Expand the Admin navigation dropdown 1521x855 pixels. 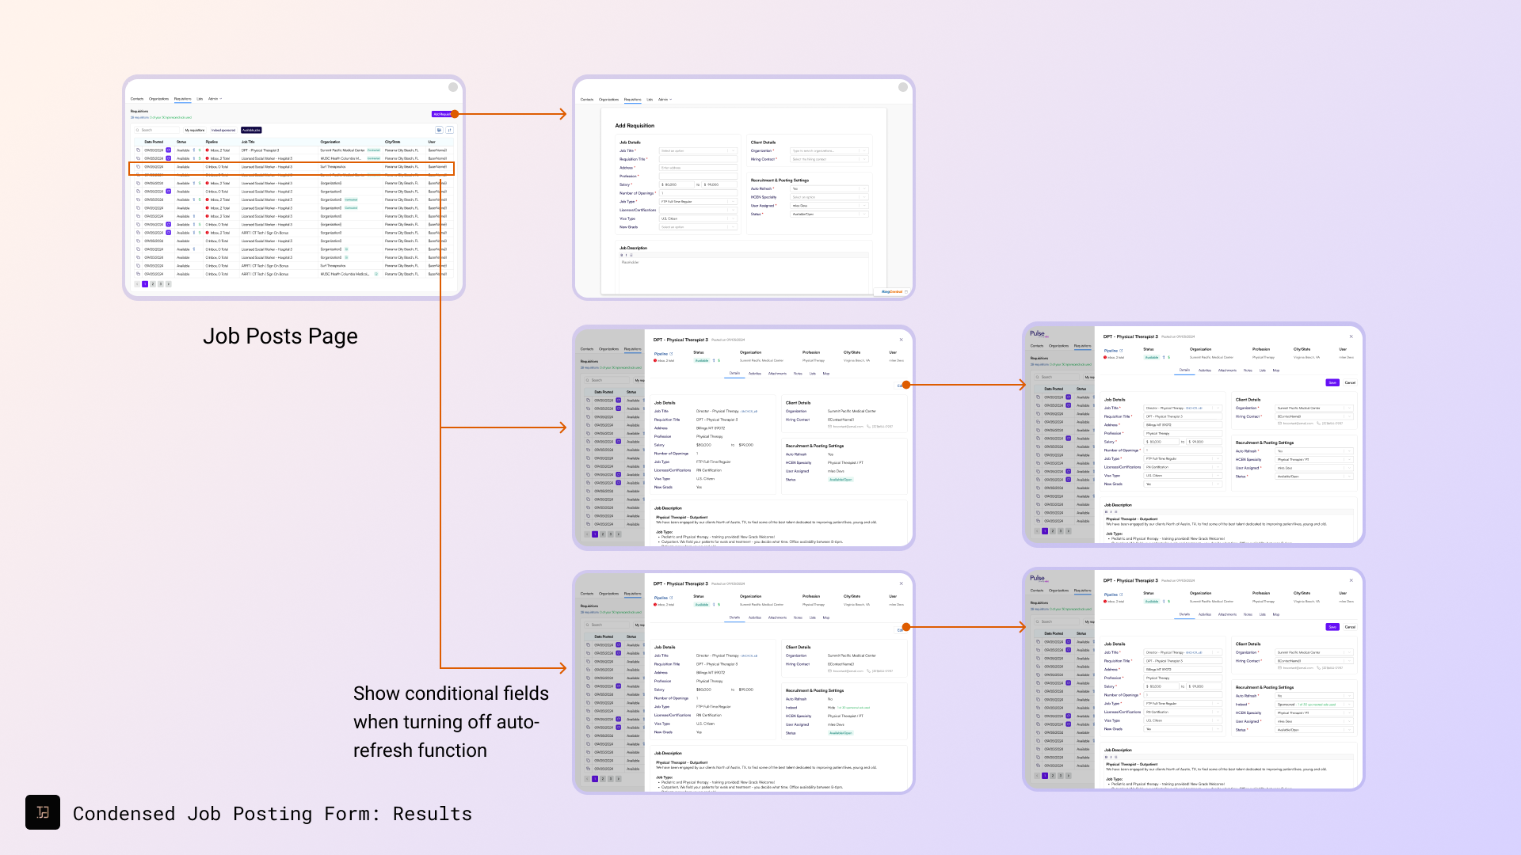click(215, 99)
